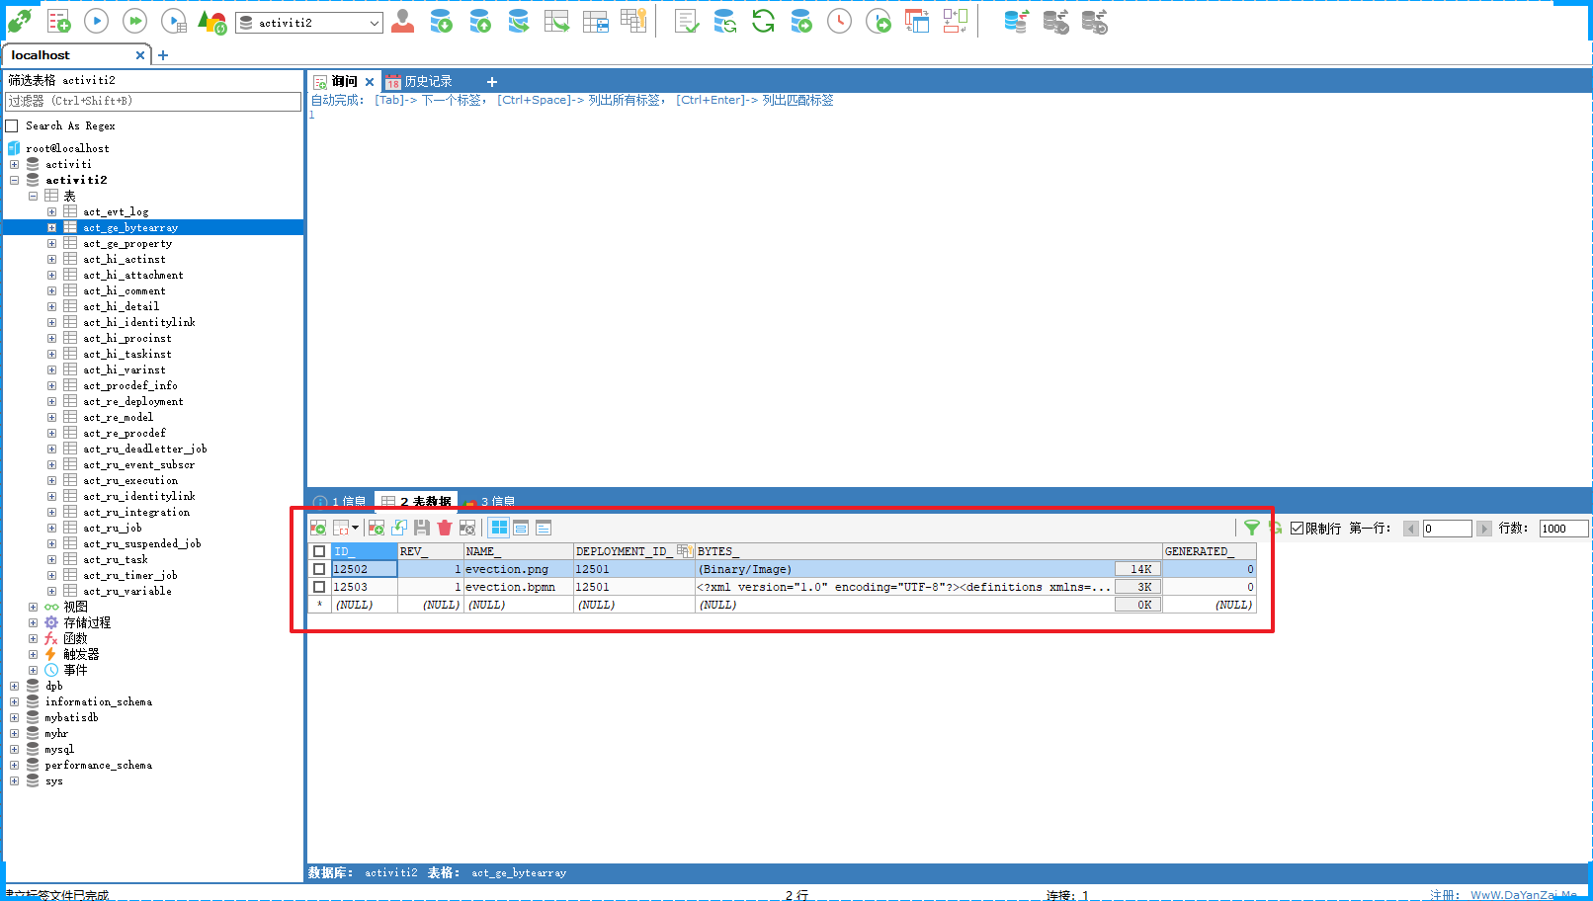Expand the act_evt_log table node

(51, 211)
